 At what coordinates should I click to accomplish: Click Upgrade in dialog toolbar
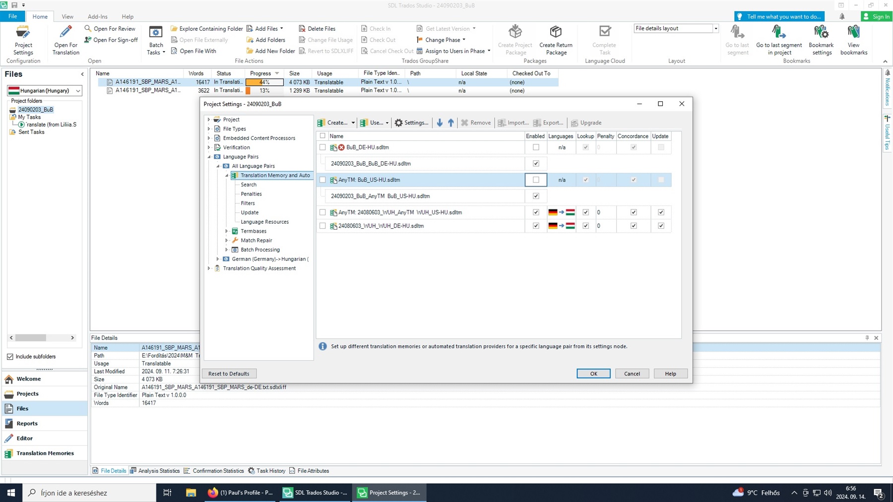(586, 123)
